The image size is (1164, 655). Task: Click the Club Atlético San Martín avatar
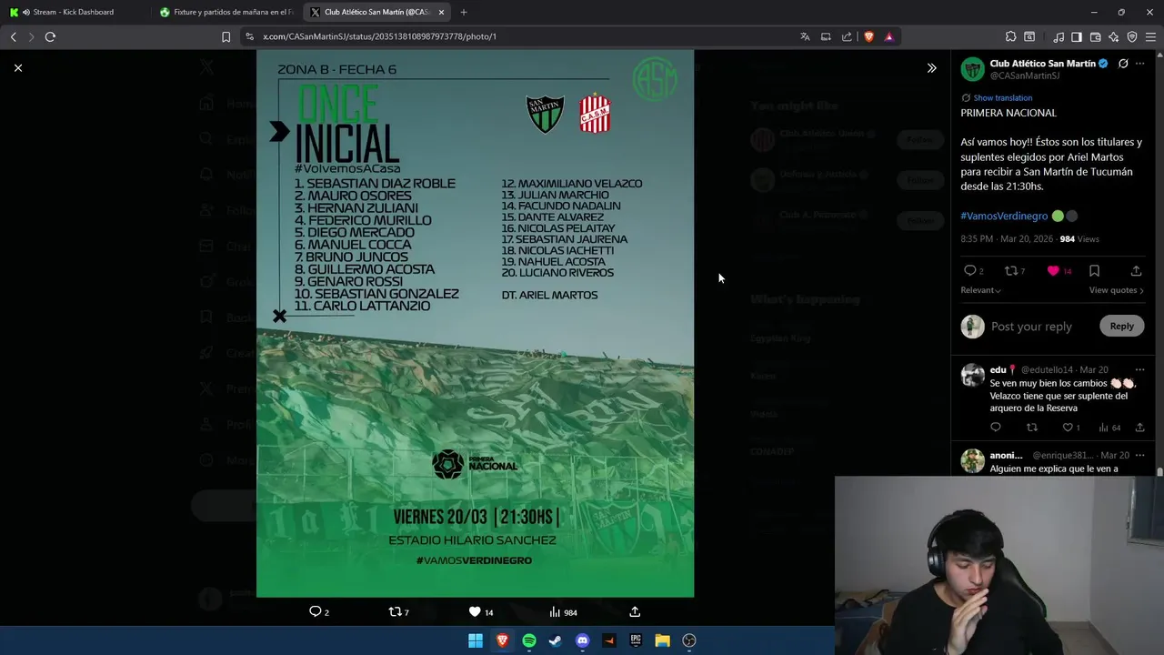(x=972, y=69)
